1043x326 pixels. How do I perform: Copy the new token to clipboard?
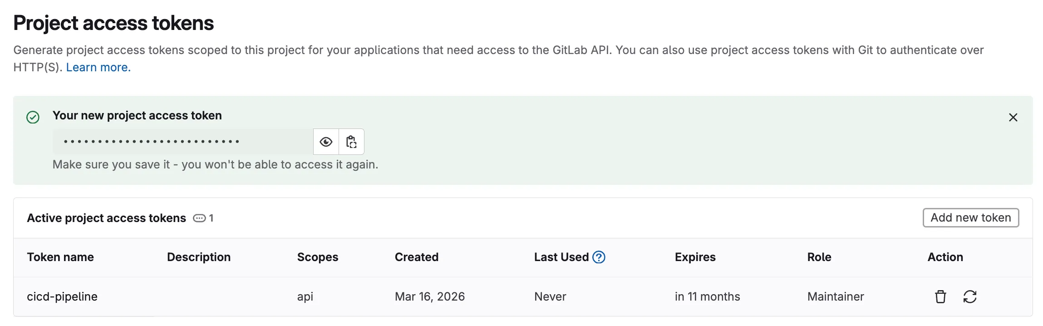click(x=351, y=142)
